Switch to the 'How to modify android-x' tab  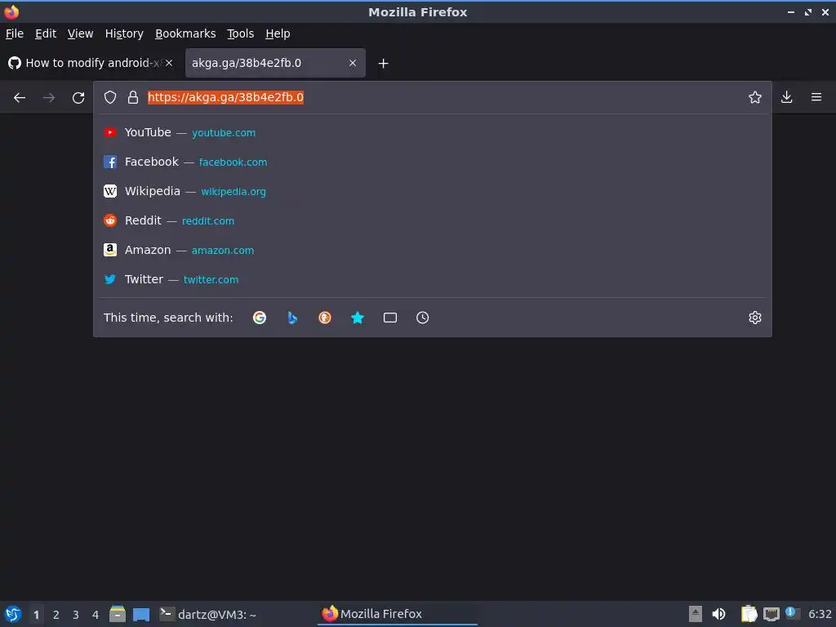91,63
